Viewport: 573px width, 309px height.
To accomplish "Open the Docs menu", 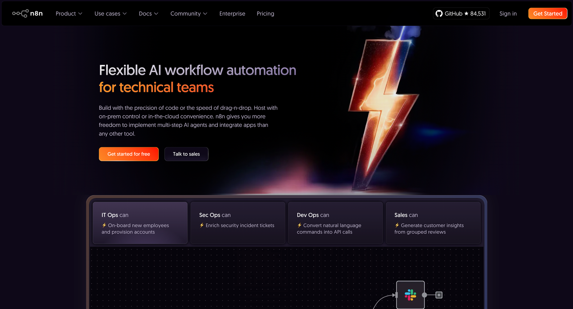I will coord(149,14).
